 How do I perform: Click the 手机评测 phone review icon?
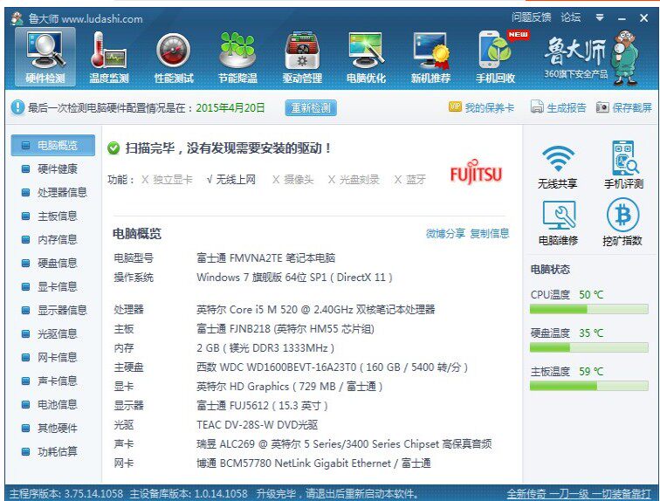coord(625,158)
